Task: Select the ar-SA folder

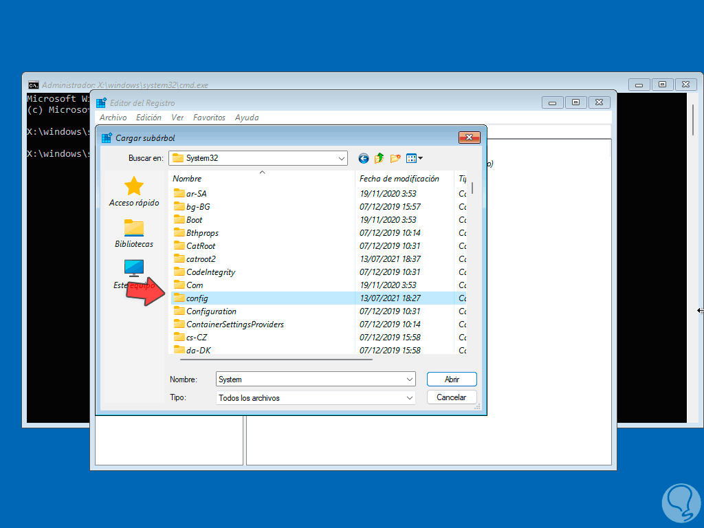Action: 196,193
